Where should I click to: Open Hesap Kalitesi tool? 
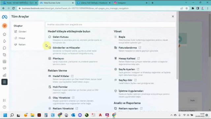tap(127, 59)
